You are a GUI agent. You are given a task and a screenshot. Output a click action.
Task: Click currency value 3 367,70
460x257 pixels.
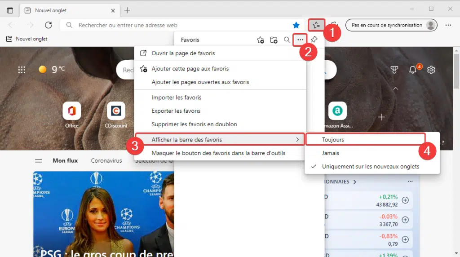389,225
